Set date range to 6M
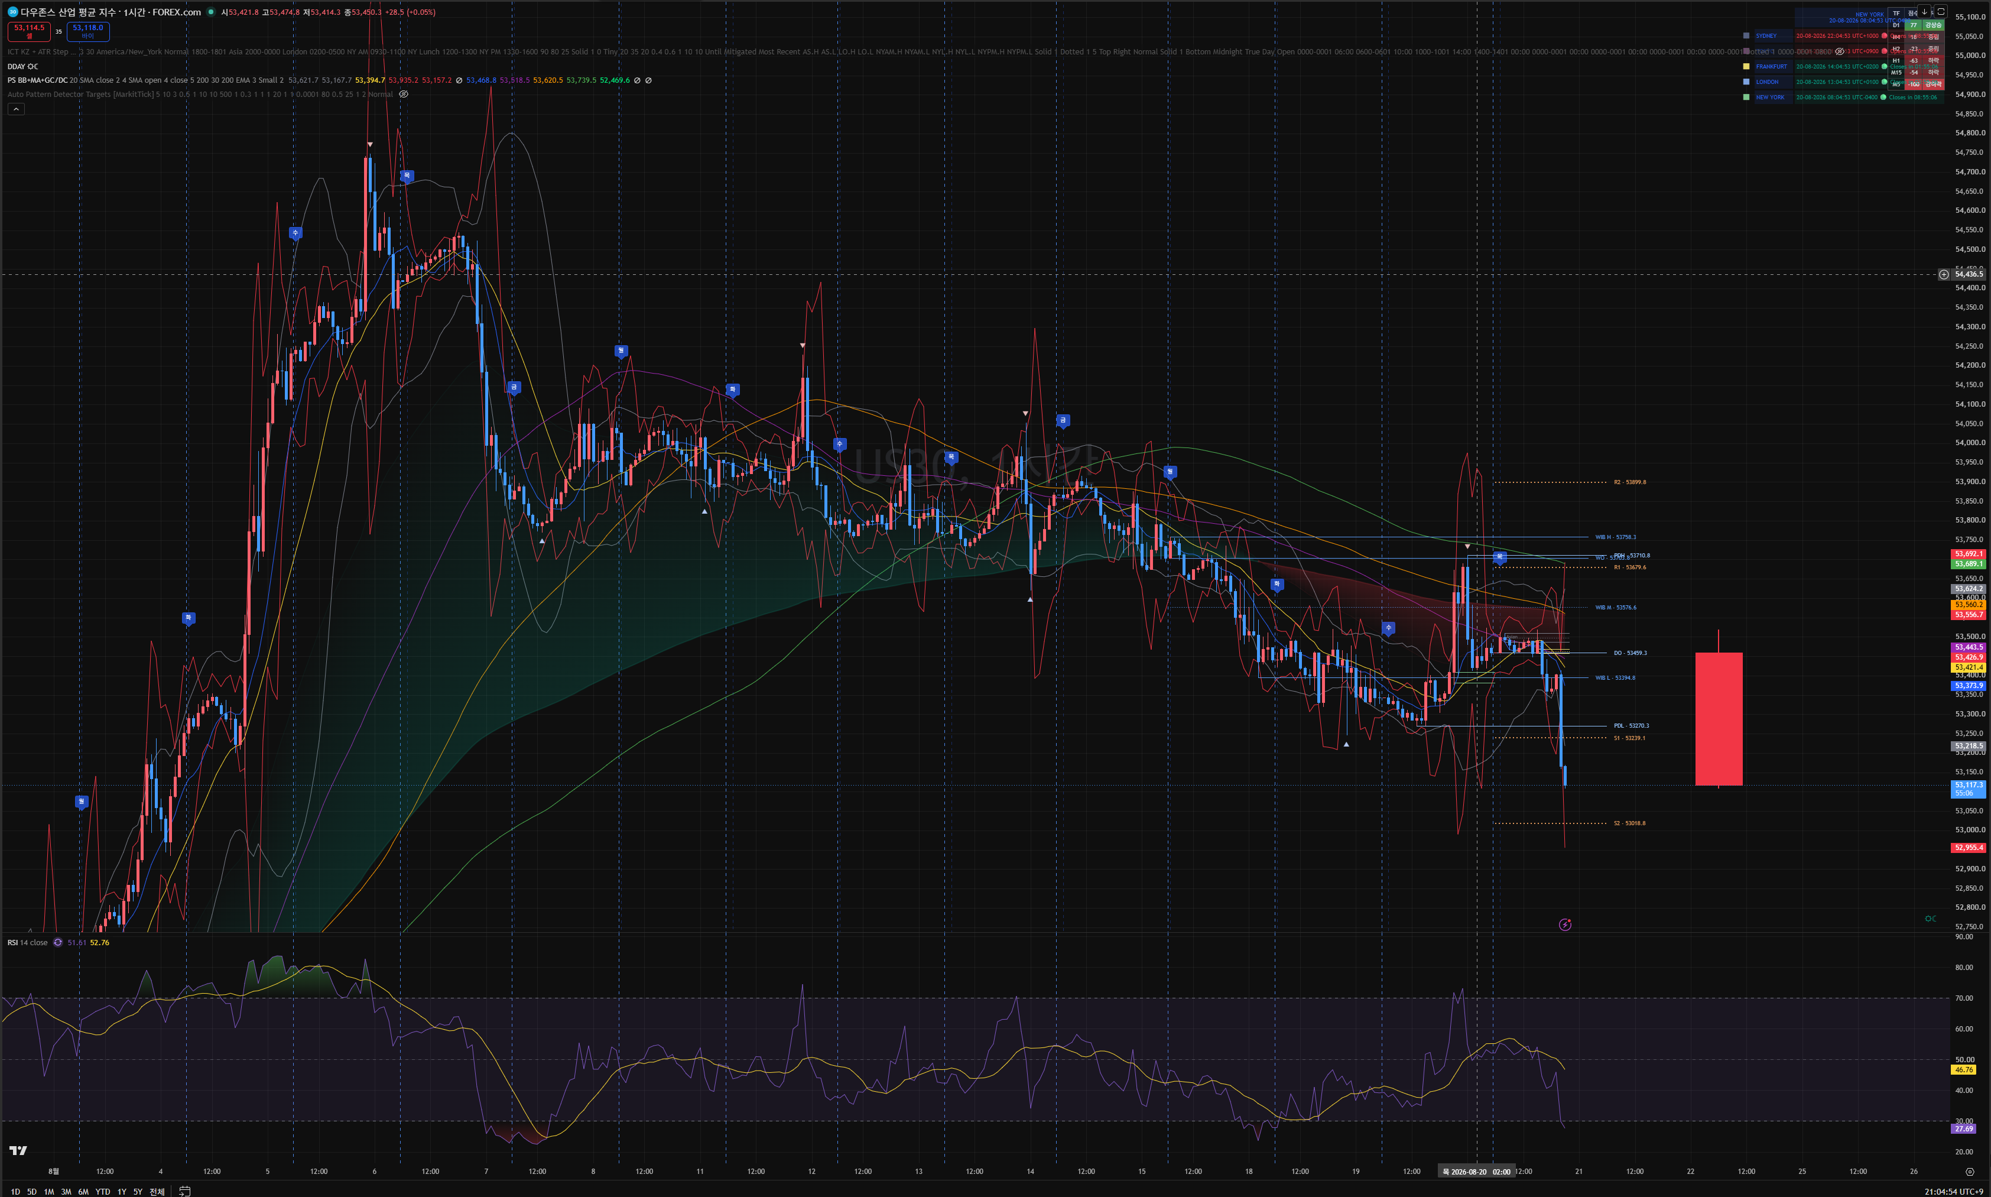 click(83, 1191)
